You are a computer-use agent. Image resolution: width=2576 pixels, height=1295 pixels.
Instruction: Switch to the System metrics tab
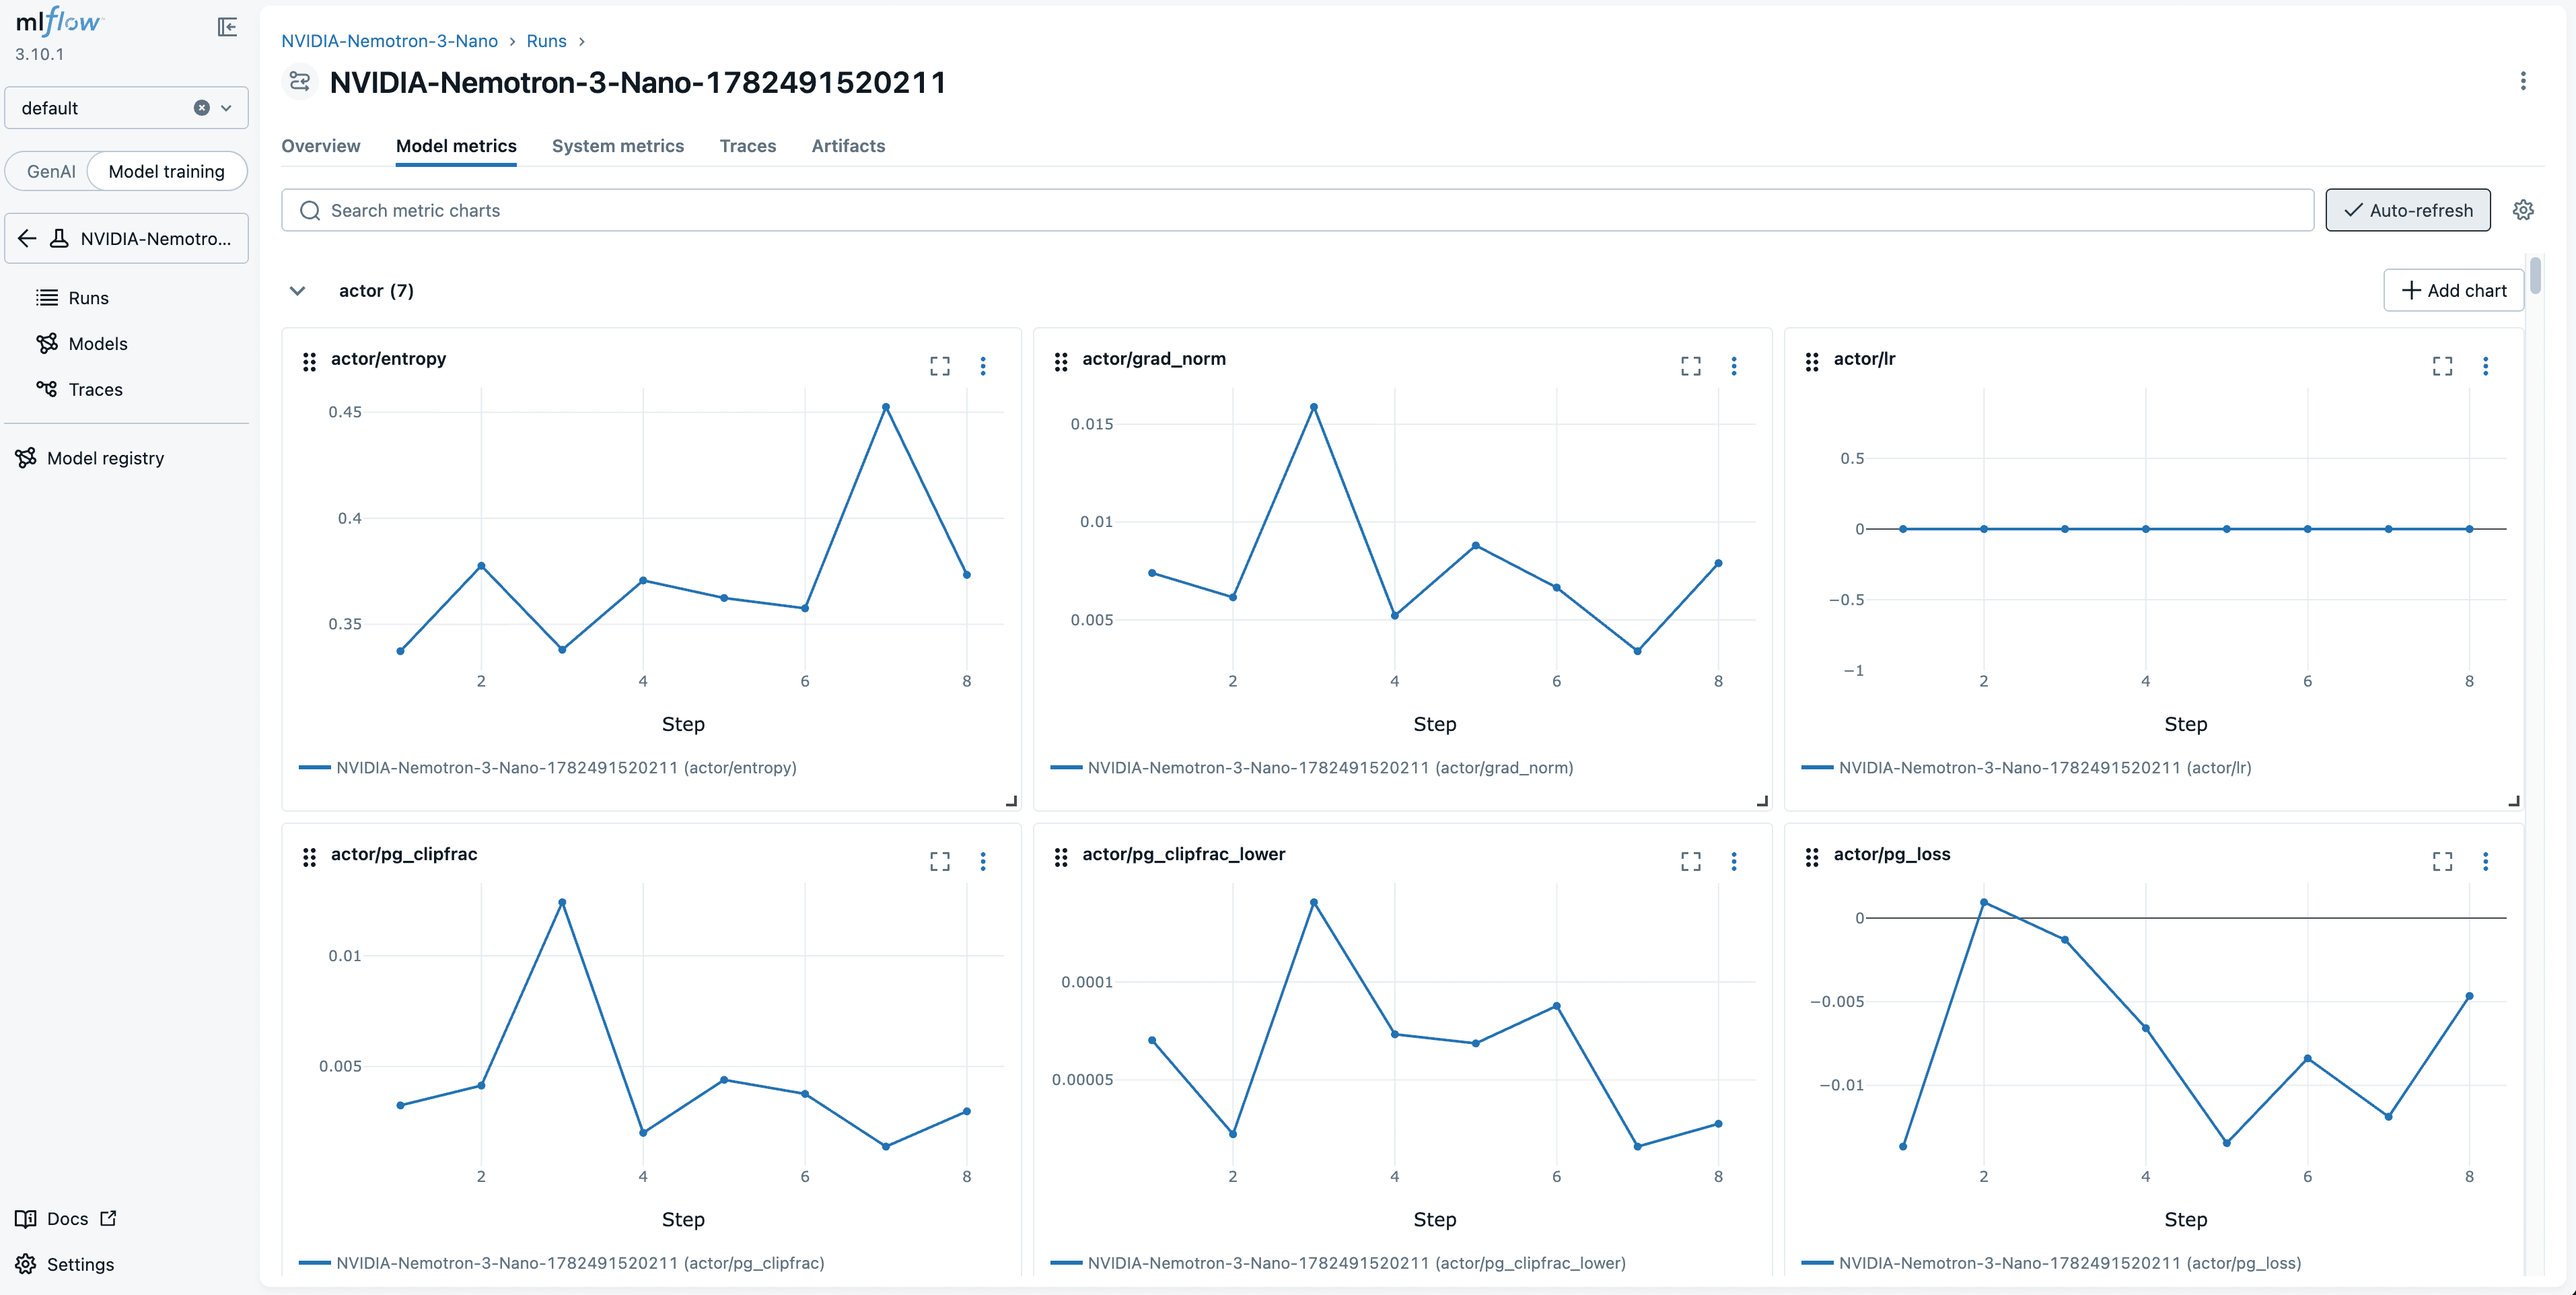tap(618, 146)
